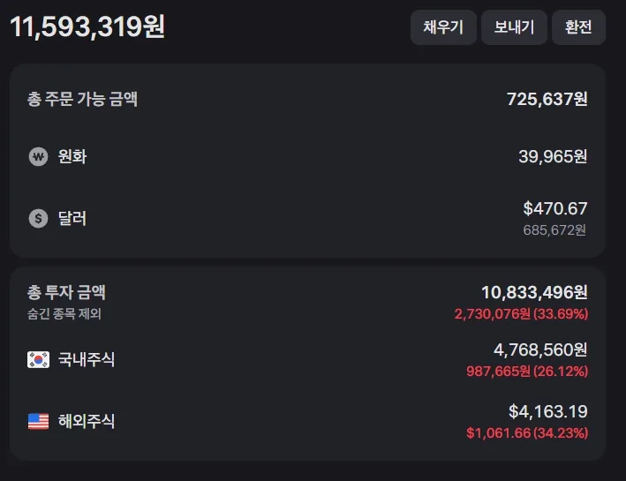This screenshot has height=481, width=626.
Task: Click the 총 투자 금액 heading
Action: pos(66,292)
